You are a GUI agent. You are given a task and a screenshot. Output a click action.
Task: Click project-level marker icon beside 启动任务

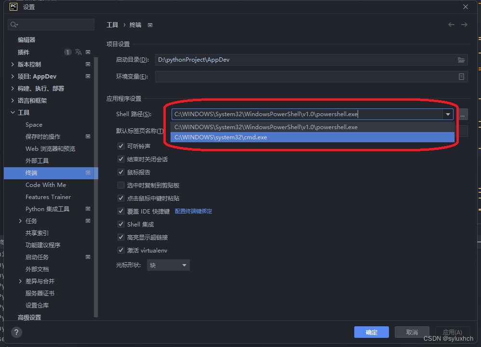pyautogui.click(x=88, y=257)
